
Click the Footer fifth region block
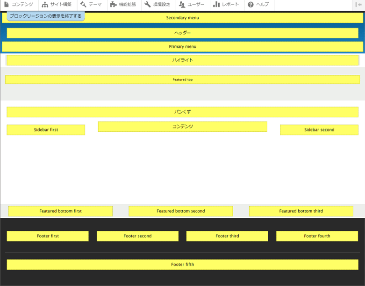click(x=182, y=265)
